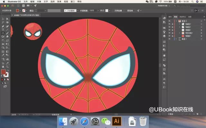
Task: Click the 文档设置 button
Action: 118,11
